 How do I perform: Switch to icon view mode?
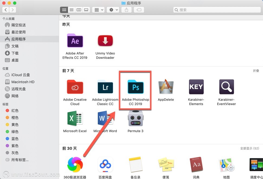click(64, 10)
